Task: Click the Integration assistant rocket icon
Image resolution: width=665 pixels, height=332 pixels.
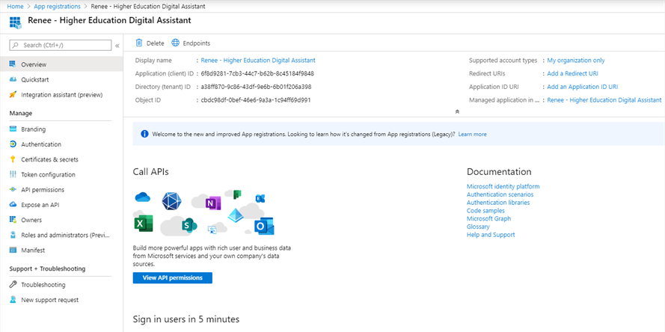Action: click(x=13, y=95)
